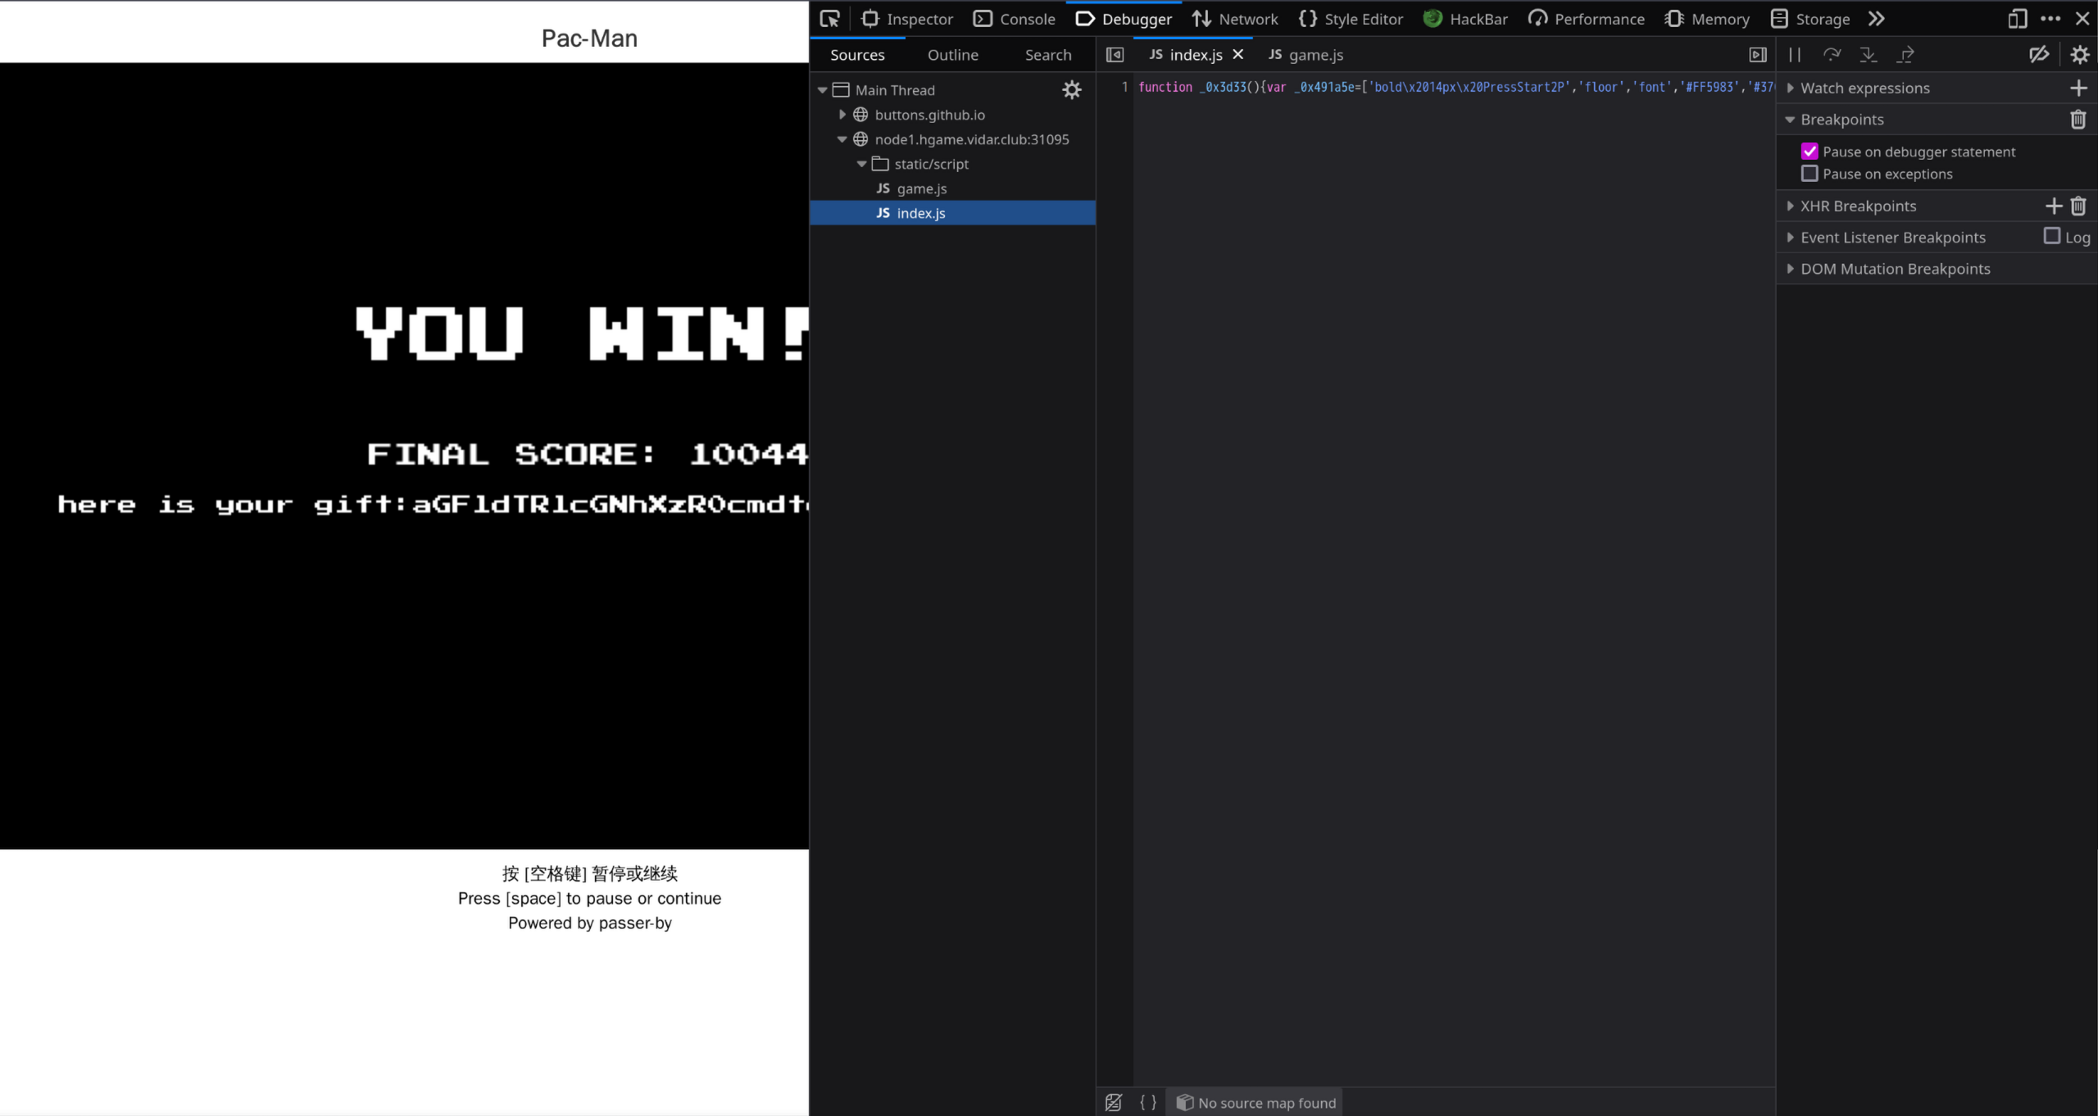Open the Inspector panel
The height and width of the screenshot is (1116, 2098).
coord(906,19)
